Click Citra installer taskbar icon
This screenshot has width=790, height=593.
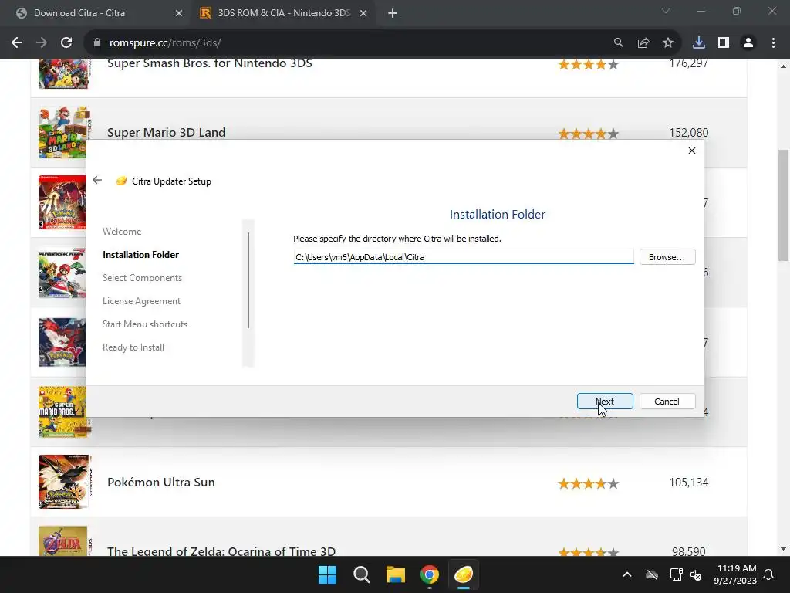click(464, 574)
